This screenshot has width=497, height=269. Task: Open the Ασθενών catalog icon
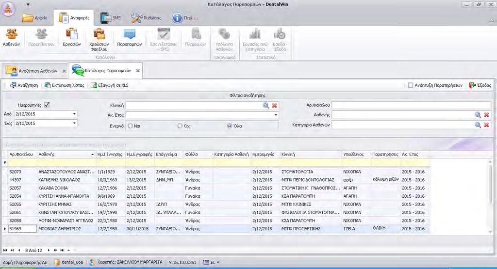[12, 38]
